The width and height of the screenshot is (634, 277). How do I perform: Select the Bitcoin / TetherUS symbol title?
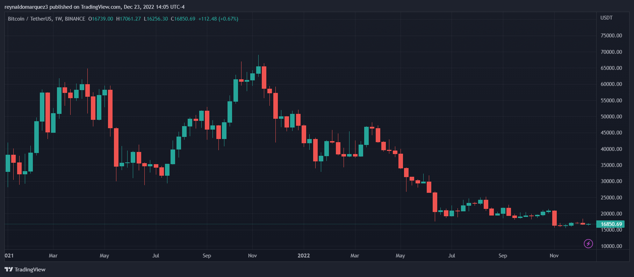click(30, 19)
